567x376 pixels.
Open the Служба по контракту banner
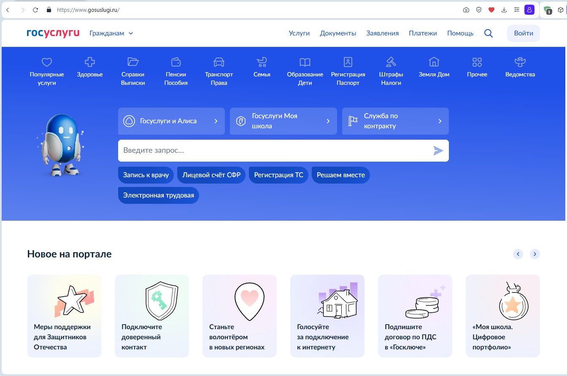coord(395,121)
